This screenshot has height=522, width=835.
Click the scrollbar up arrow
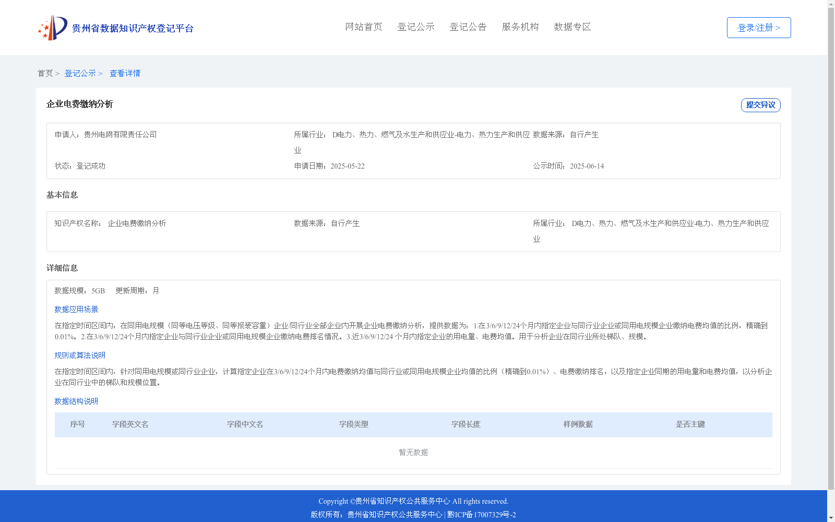(831, 4)
